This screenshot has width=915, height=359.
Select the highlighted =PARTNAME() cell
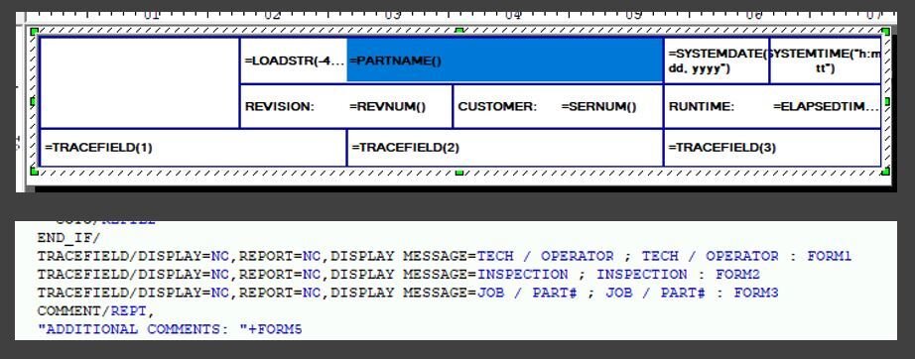505,60
